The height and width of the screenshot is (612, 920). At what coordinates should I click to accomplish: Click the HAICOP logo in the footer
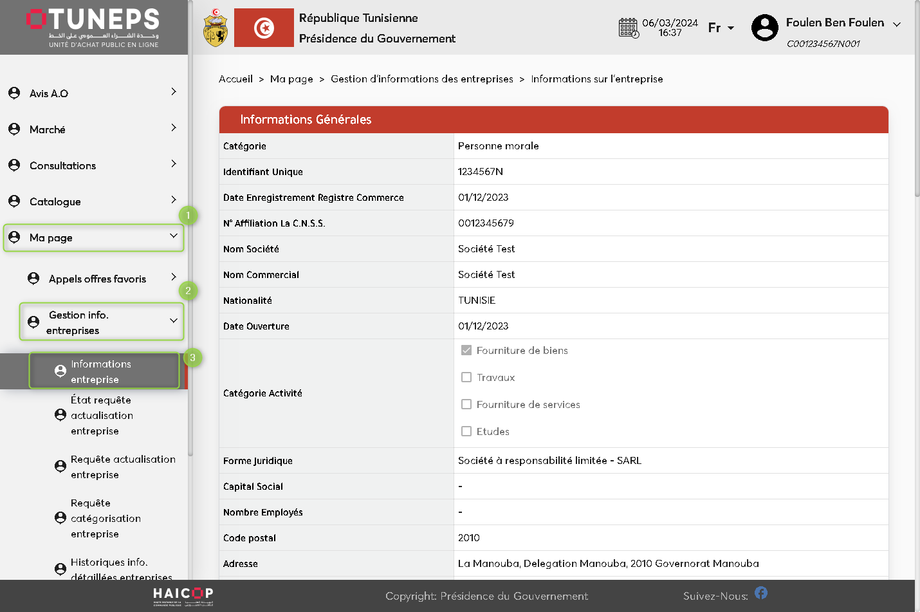click(x=183, y=596)
